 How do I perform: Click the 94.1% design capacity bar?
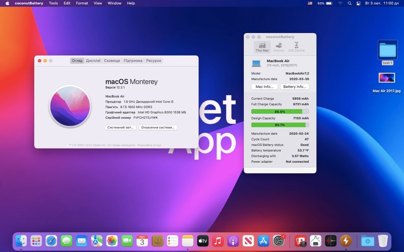pyautogui.click(x=280, y=125)
